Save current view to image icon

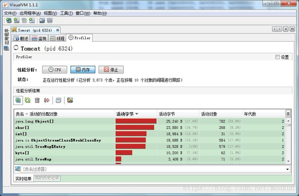[70, 100]
